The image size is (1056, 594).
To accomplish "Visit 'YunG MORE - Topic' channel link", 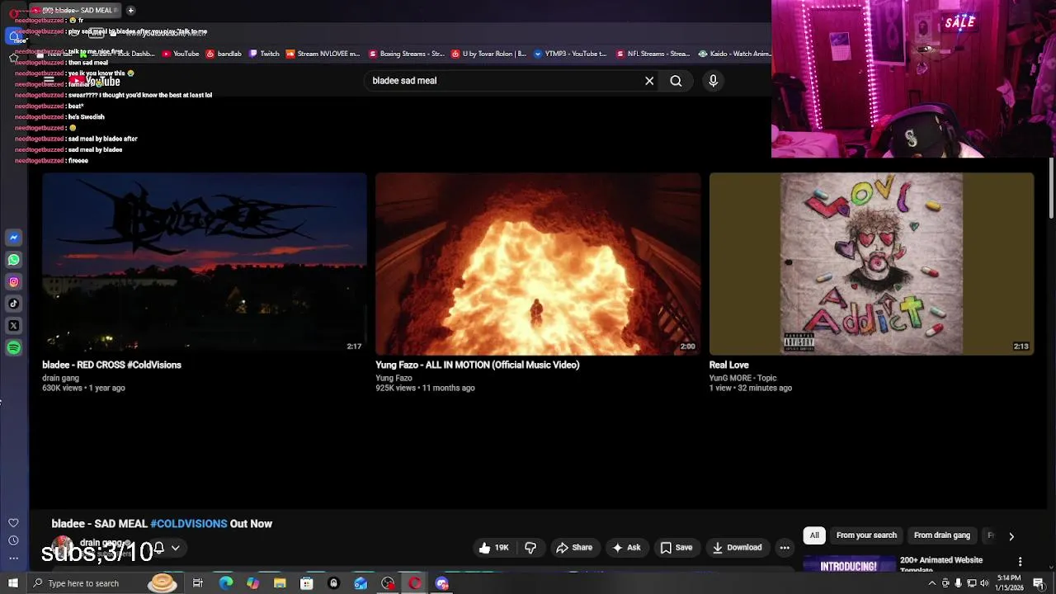I will click(x=742, y=378).
